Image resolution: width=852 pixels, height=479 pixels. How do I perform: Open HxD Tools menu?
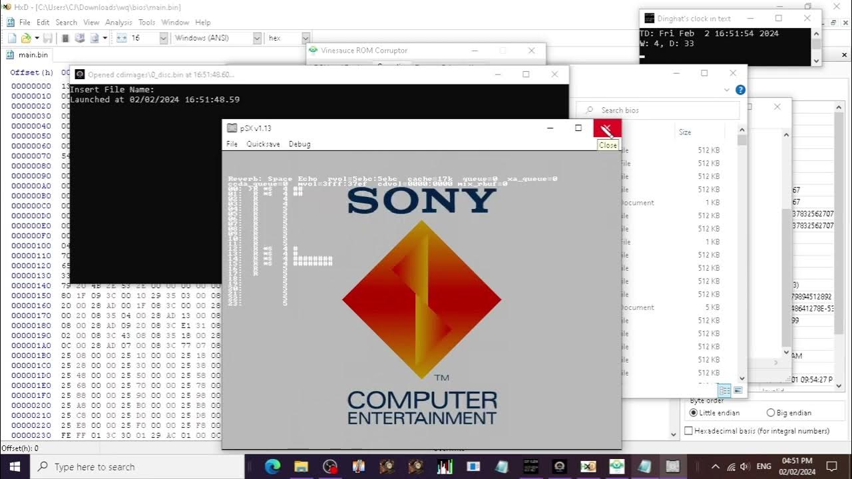[146, 22]
